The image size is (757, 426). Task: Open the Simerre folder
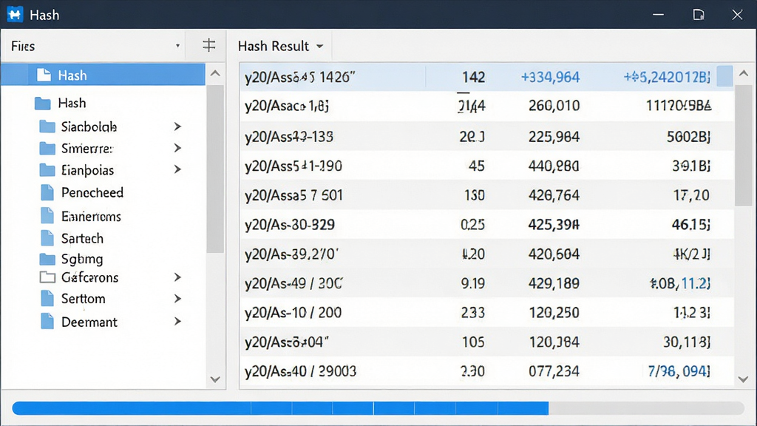click(x=87, y=148)
